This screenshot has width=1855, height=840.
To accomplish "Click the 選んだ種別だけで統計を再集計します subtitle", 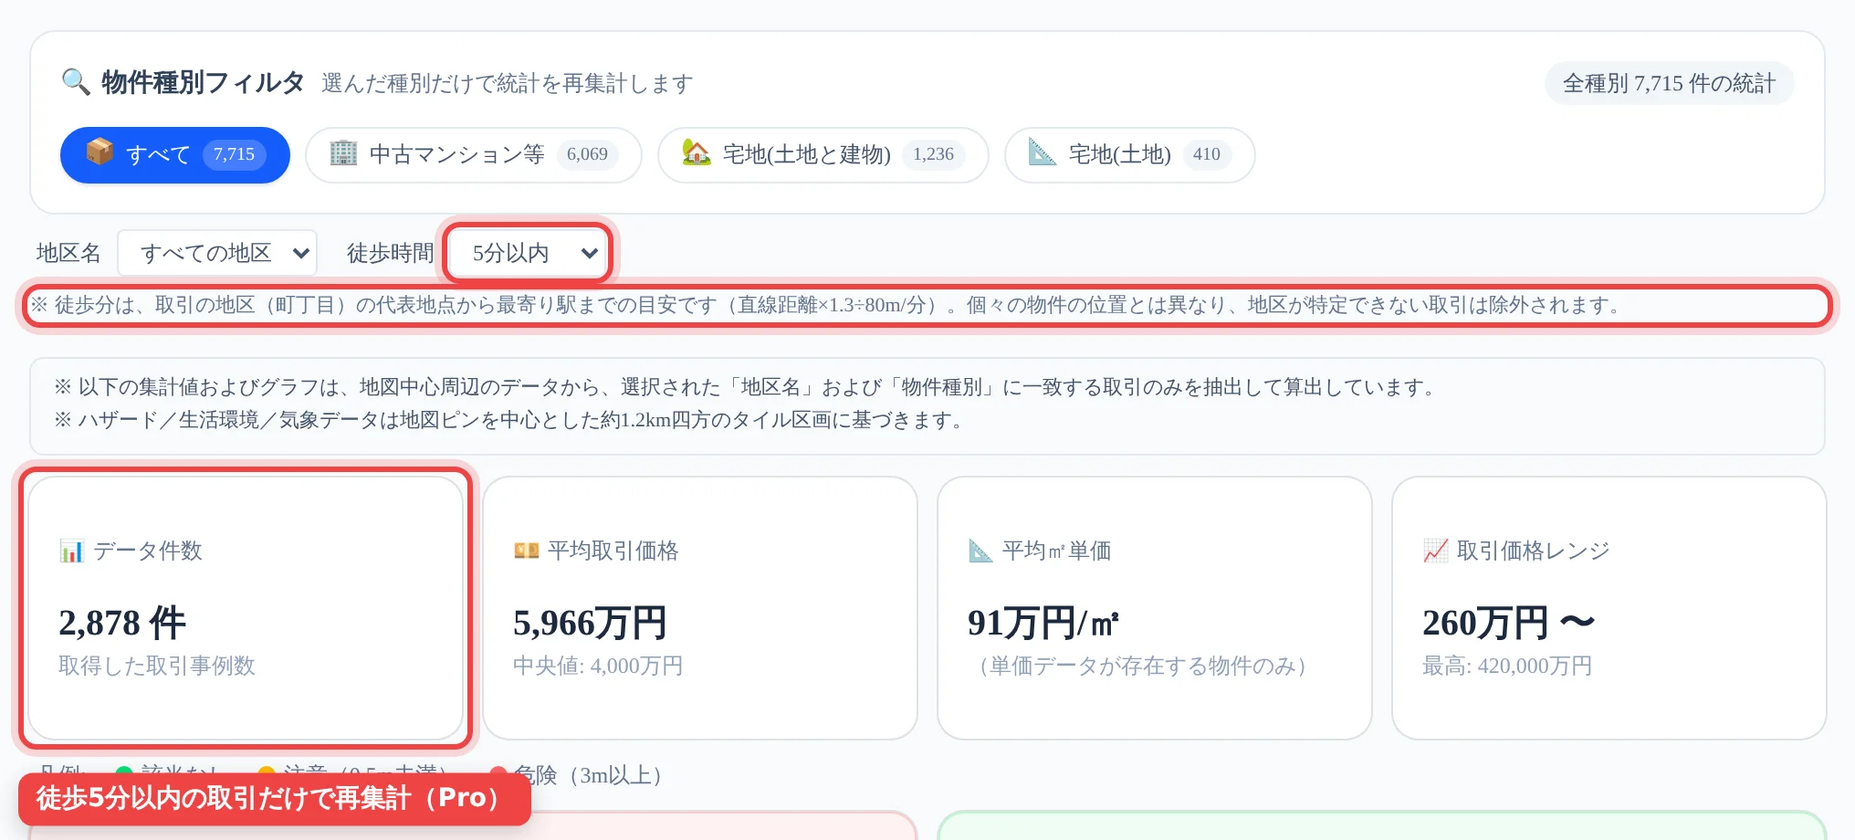I will [508, 83].
